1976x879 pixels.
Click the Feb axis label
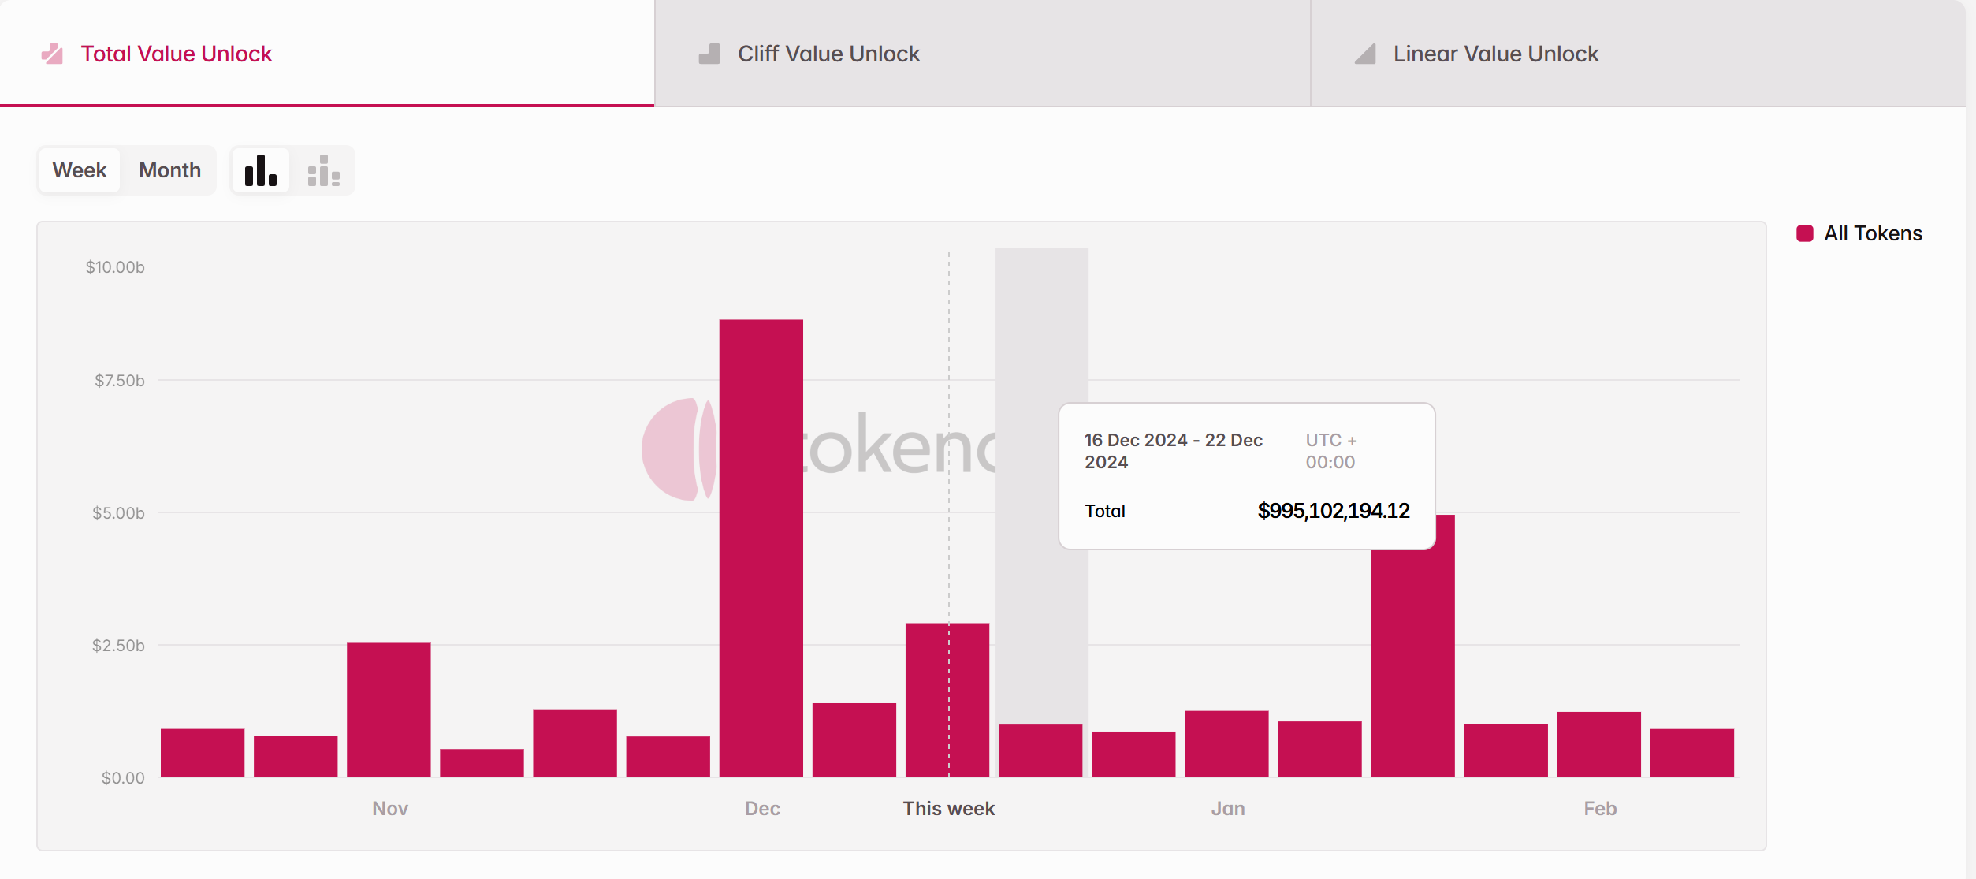(x=1600, y=809)
